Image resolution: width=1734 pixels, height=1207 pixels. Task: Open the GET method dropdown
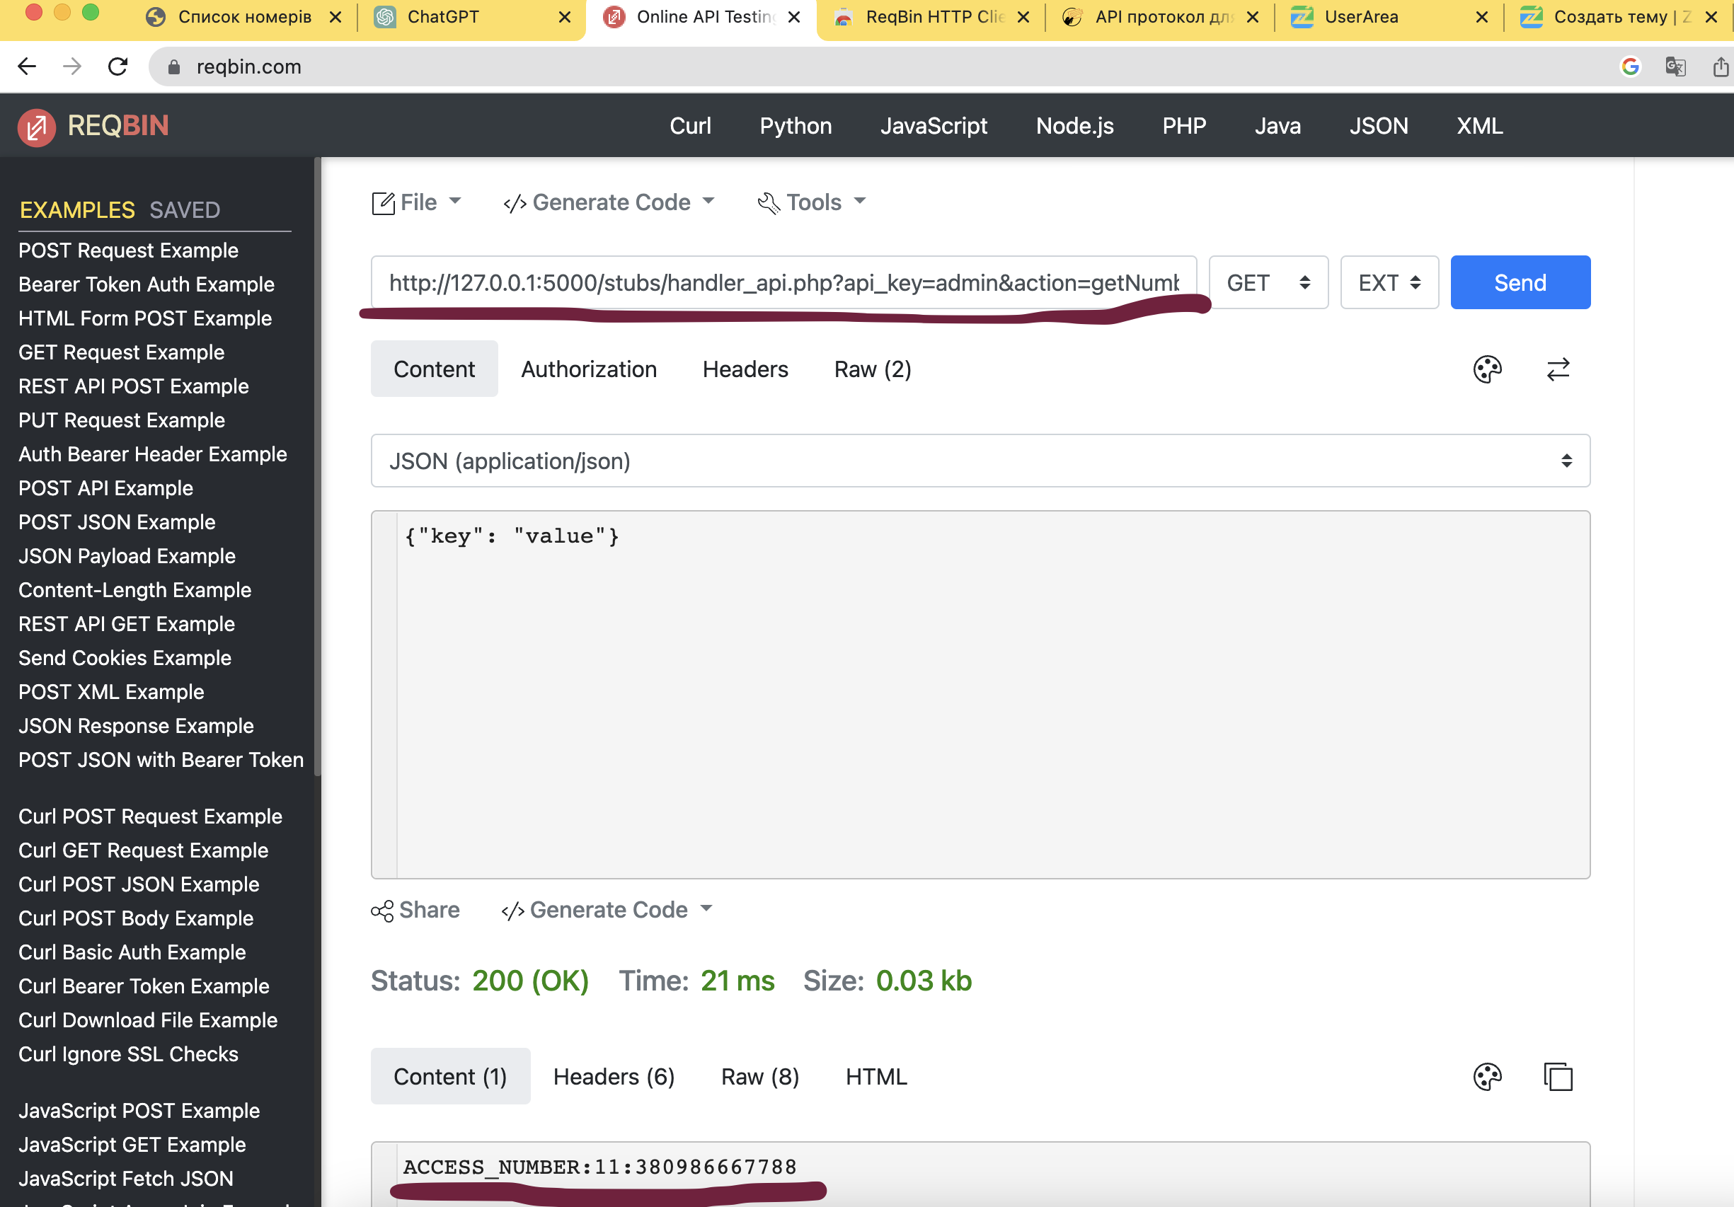(x=1268, y=283)
